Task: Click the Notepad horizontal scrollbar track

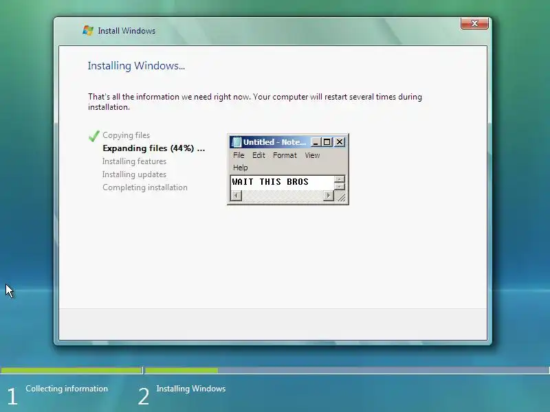Action: pyautogui.click(x=283, y=195)
